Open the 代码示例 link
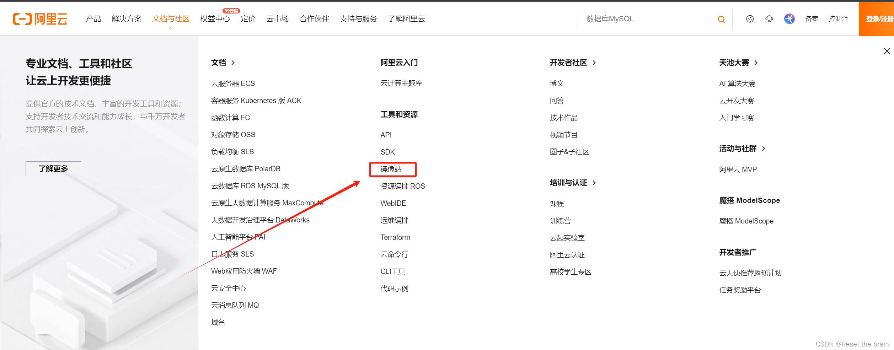The width and height of the screenshot is (894, 350). (x=394, y=289)
